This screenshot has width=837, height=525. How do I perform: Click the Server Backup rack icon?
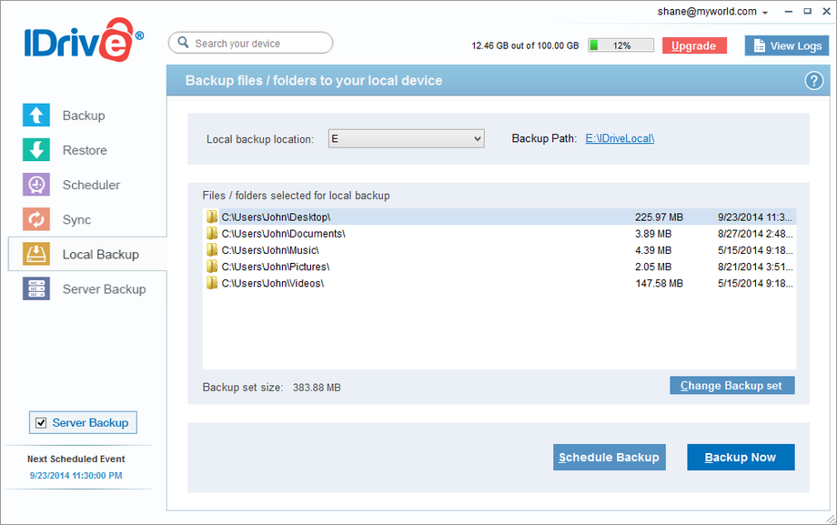point(36,288)
